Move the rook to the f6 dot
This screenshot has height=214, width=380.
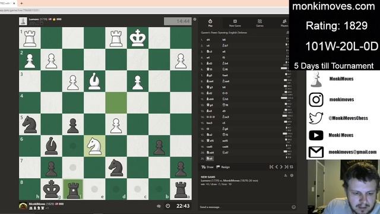73,146
